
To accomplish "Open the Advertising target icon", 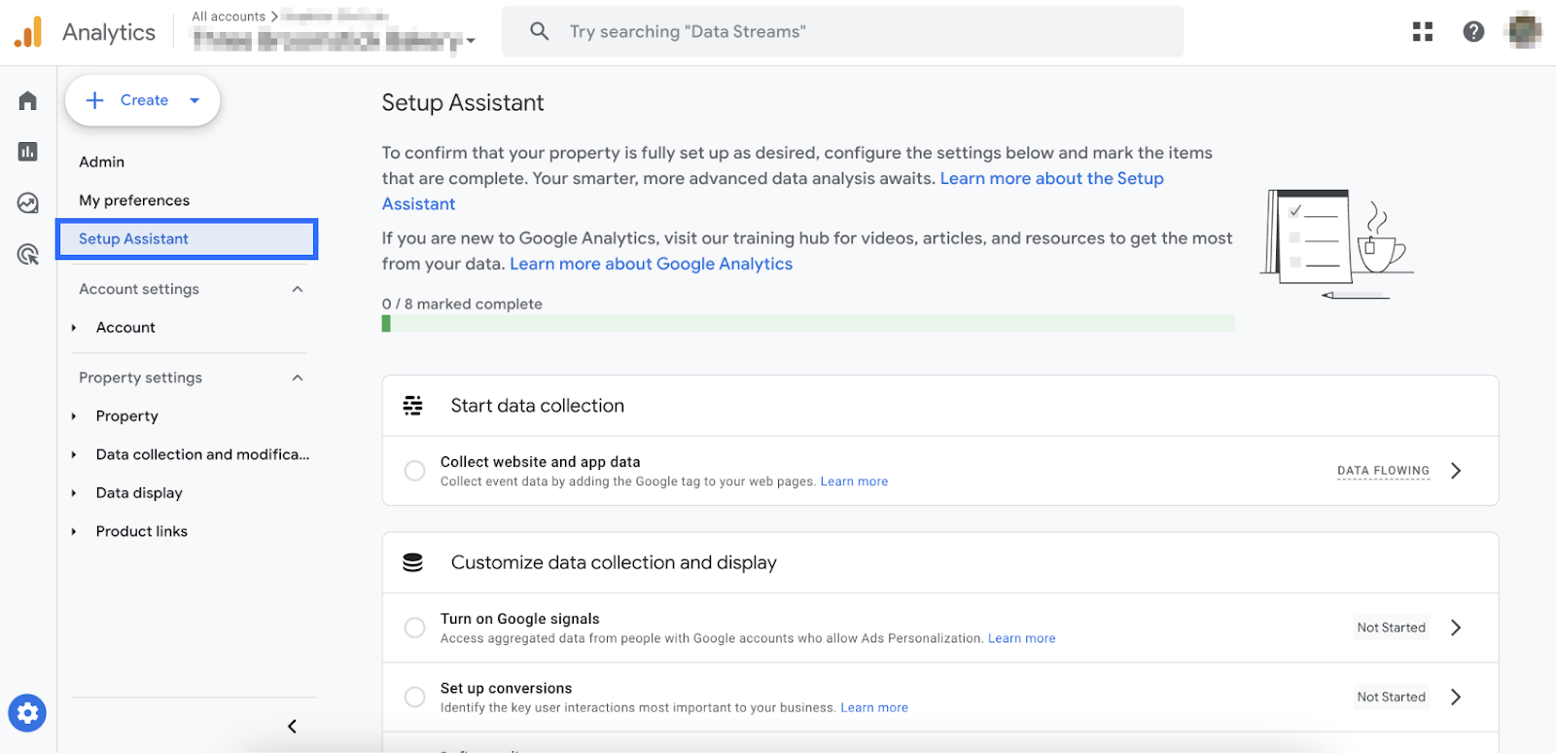I will pos(27,255).
